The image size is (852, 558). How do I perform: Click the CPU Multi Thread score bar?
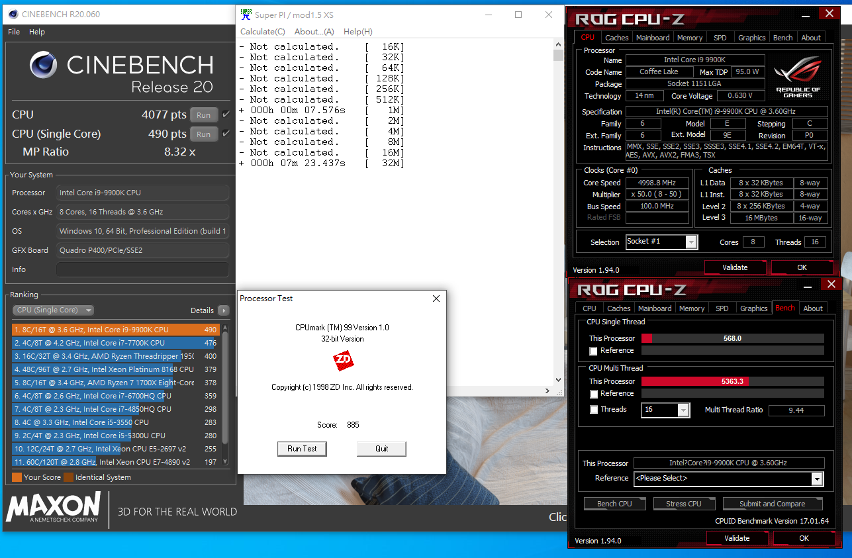tap(732, 381)
